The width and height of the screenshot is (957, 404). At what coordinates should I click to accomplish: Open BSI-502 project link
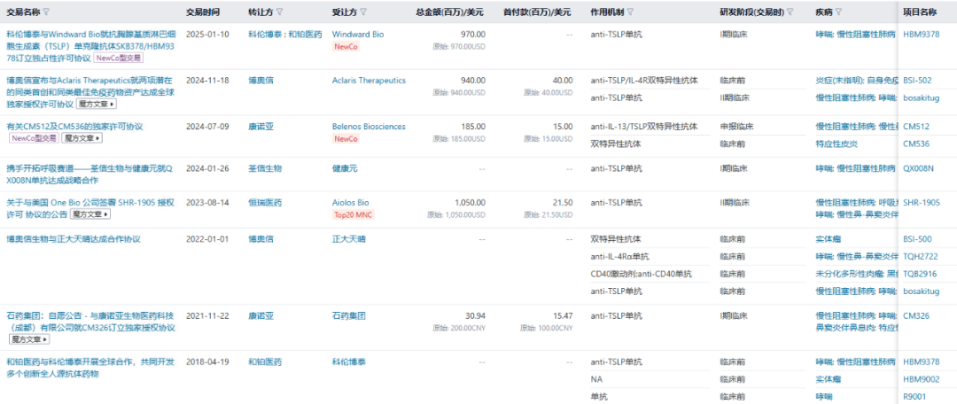(x=917, y=80)
